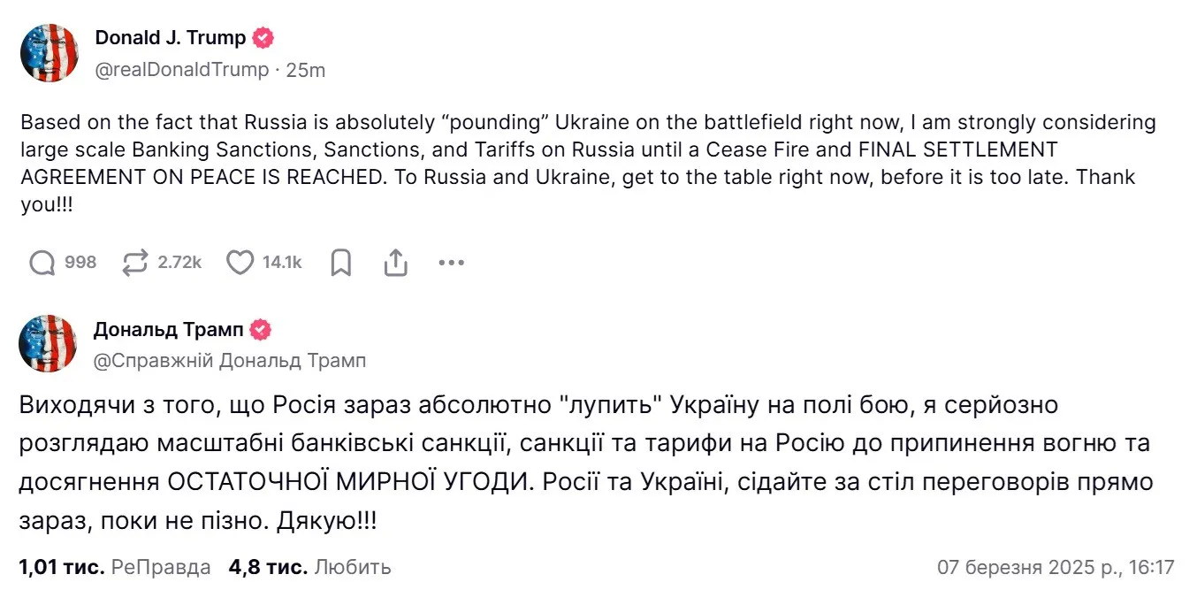Click the bookmark icon on Trump's post
The image size is (1197, 605).
tap(341, 262)
